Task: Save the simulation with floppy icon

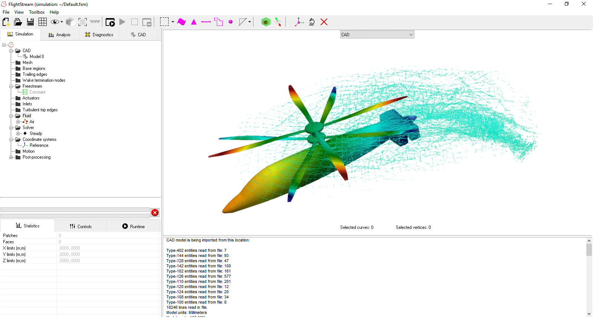Action: pos(30,22)
